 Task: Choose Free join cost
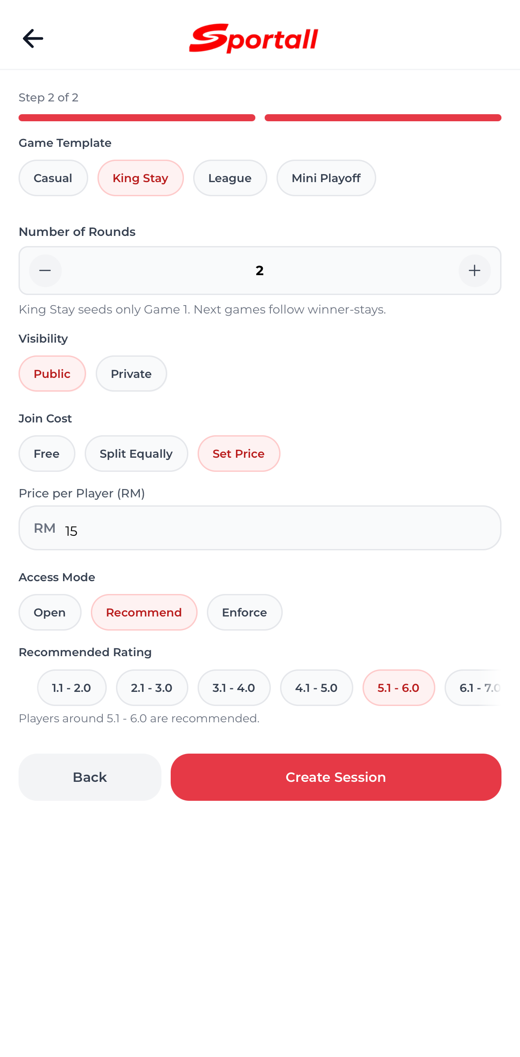[46, 453]
